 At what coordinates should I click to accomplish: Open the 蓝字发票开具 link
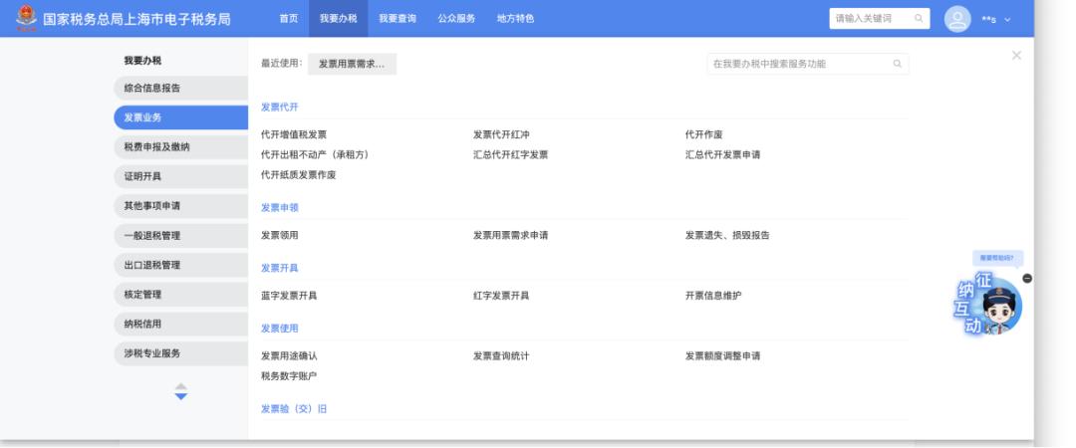[289, 296]
